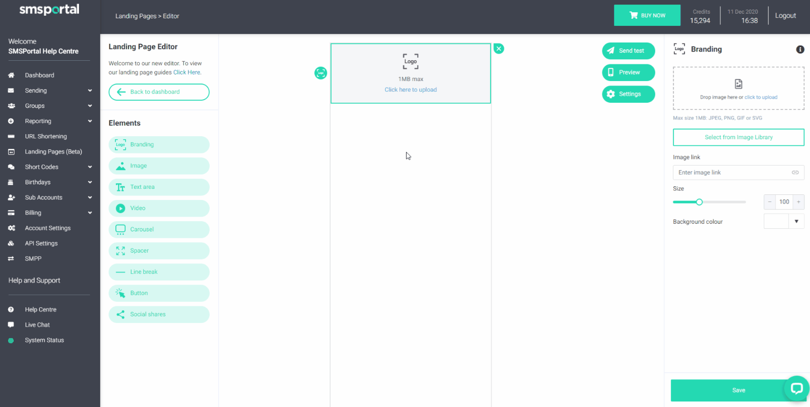The width and height of the screenshot is (810, 407).
Task: Click the Landing Pages sidebar icon
Action: (11, 152)
